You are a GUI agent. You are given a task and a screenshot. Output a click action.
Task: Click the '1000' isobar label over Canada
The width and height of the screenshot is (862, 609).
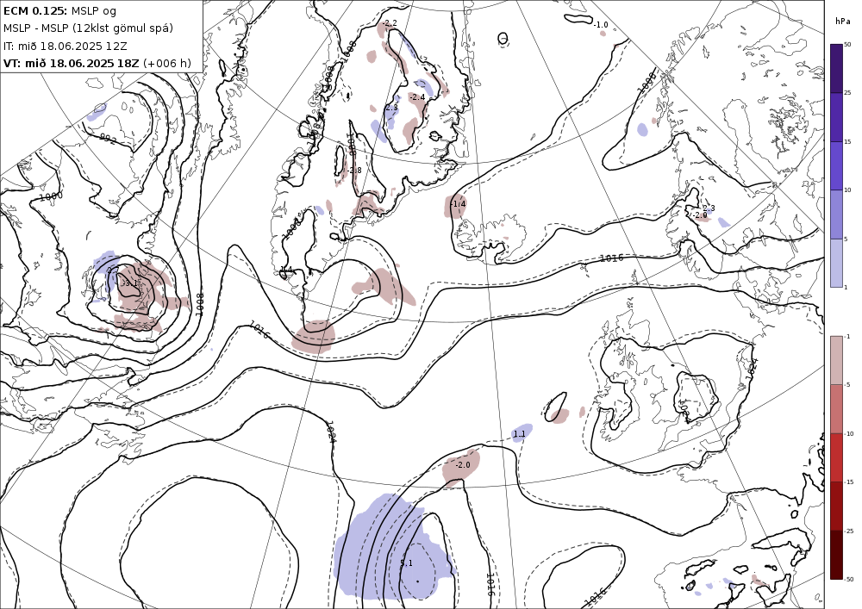(51, 196)
